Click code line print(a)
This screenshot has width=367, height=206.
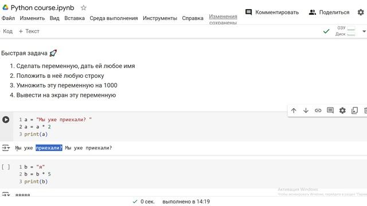tap(36, 134)
